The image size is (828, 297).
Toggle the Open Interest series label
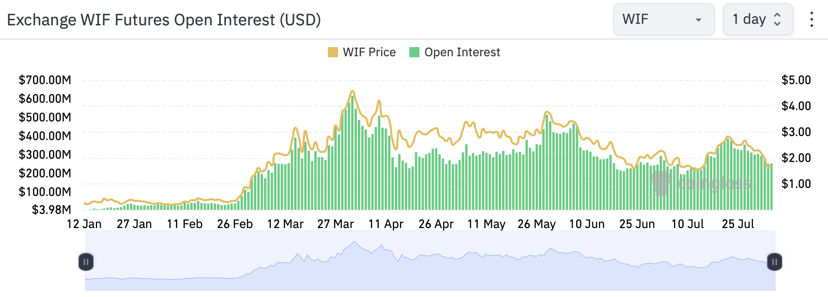point(462,52)
